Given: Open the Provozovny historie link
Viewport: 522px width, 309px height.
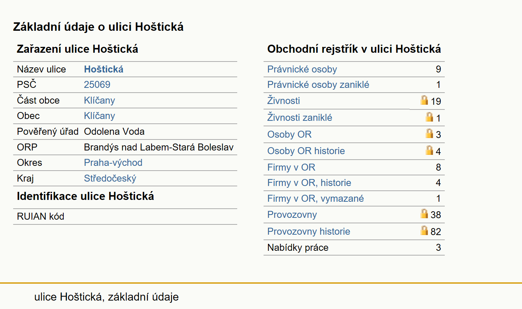Looking at the screenshot, I should [309, 231].
